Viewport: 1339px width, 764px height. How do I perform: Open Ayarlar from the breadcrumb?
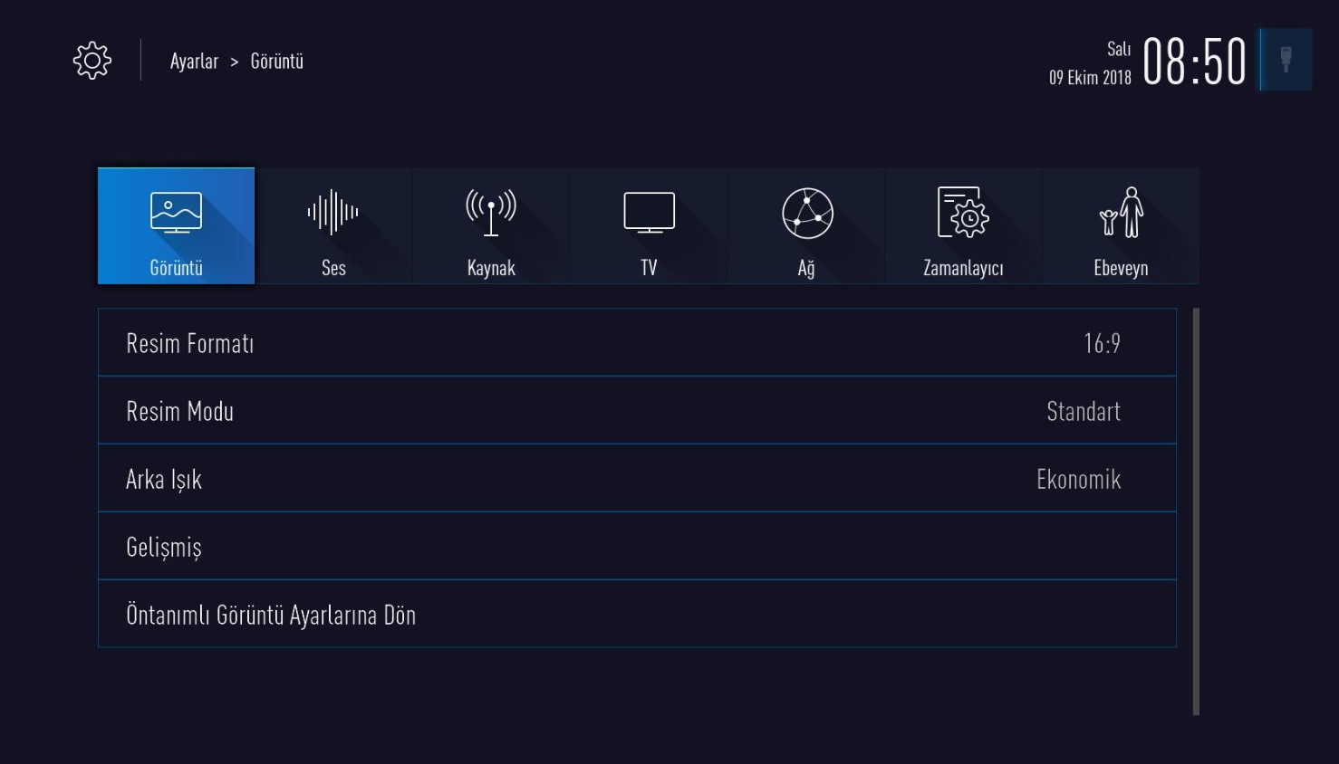[193, 61]
